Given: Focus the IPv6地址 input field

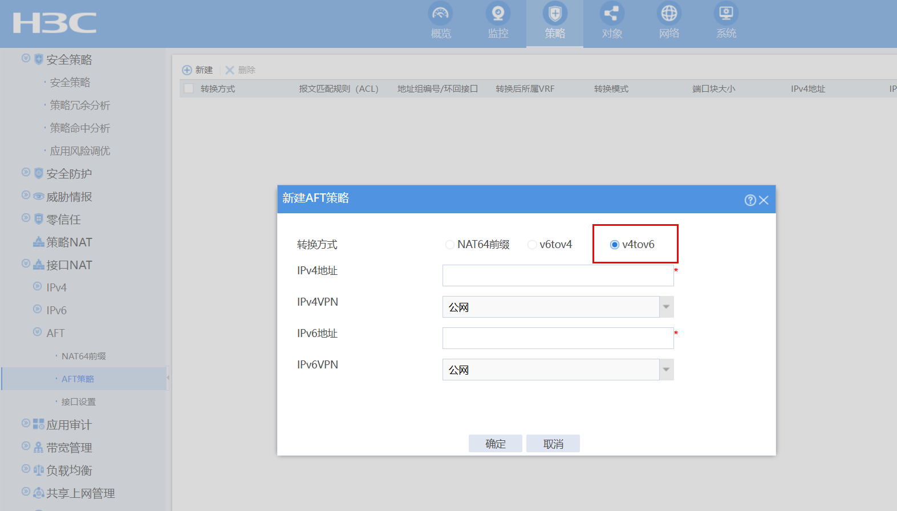Looking at the screenshot, I should [x=558, y=338].
